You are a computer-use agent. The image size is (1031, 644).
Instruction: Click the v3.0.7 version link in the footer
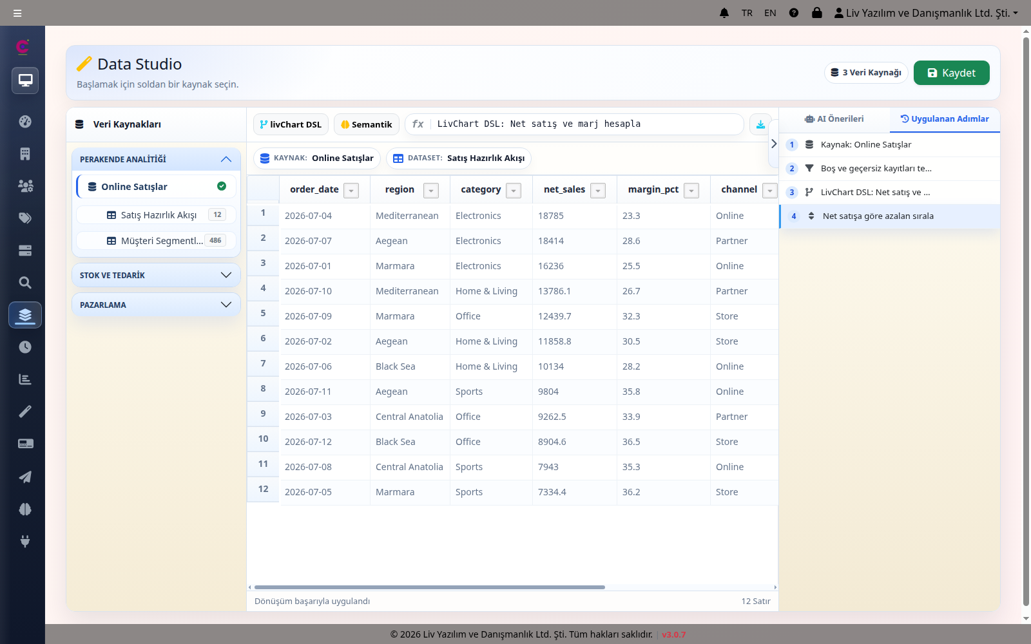[673, 634]
